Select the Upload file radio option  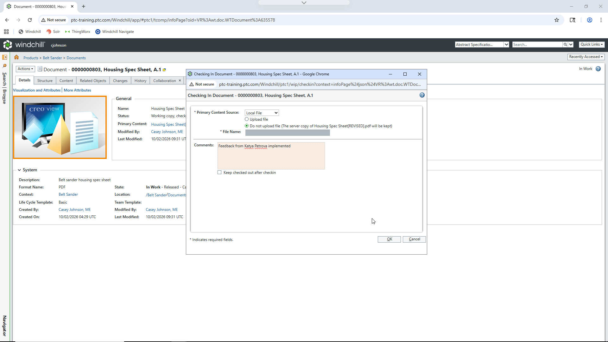click(247, 119)
